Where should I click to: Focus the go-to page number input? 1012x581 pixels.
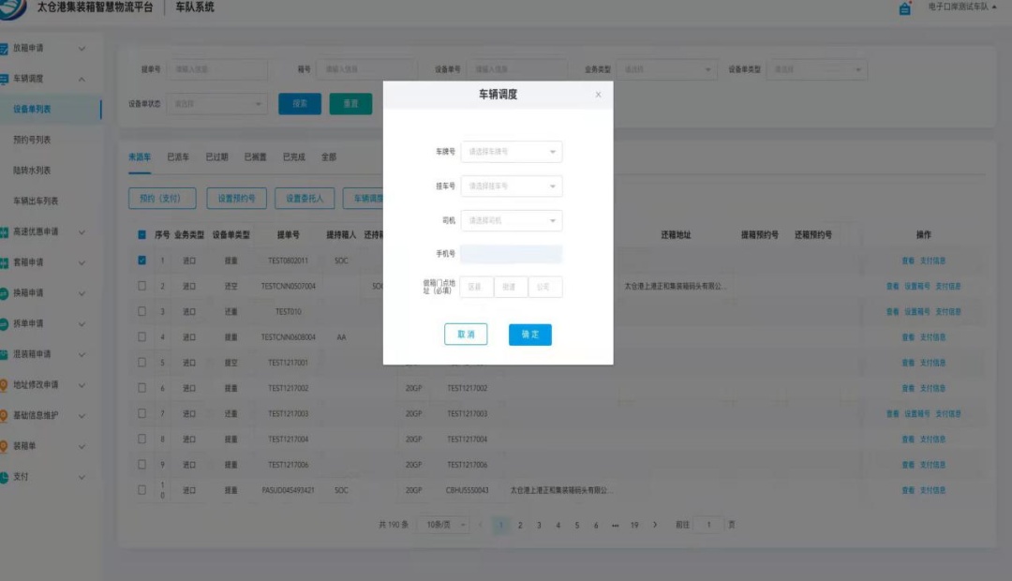708,525
